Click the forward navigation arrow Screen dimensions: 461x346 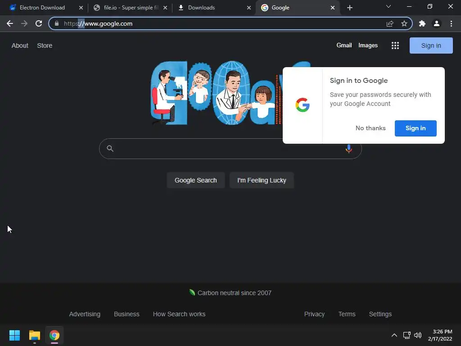[24, 23]
